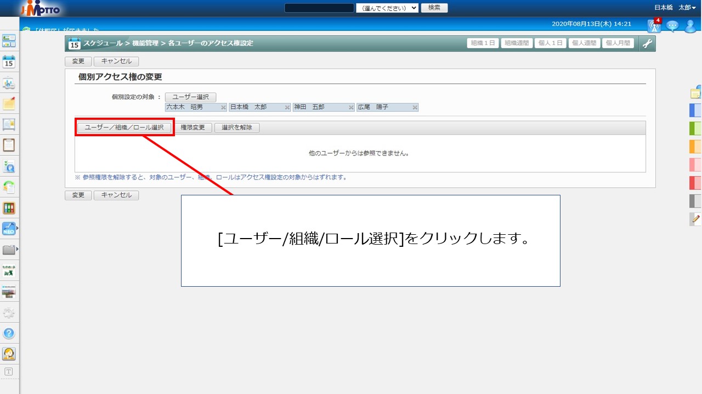Click the pencil edit icon on right edge
The height and width of the screenshot is (394, 702).
[x=696, y=219]
